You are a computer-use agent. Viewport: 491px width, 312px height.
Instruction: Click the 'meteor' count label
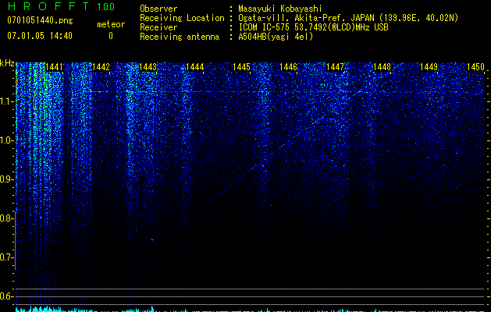pyautogui.click(x=111, y=24)
